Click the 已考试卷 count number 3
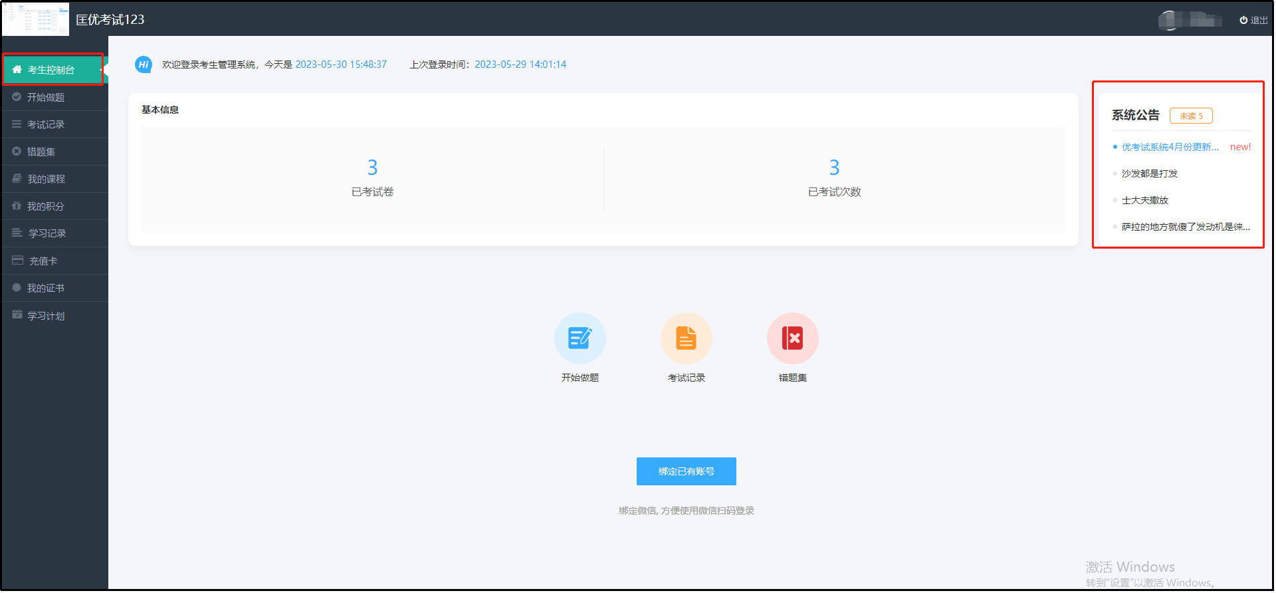Screen dimensions: 1276x593 (372, 167)
